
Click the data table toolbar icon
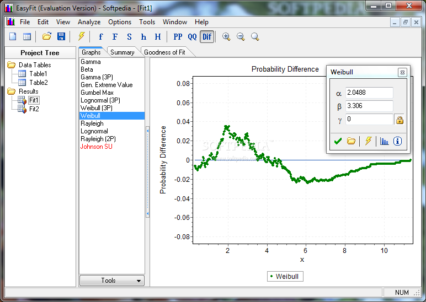tap(27, 36)
